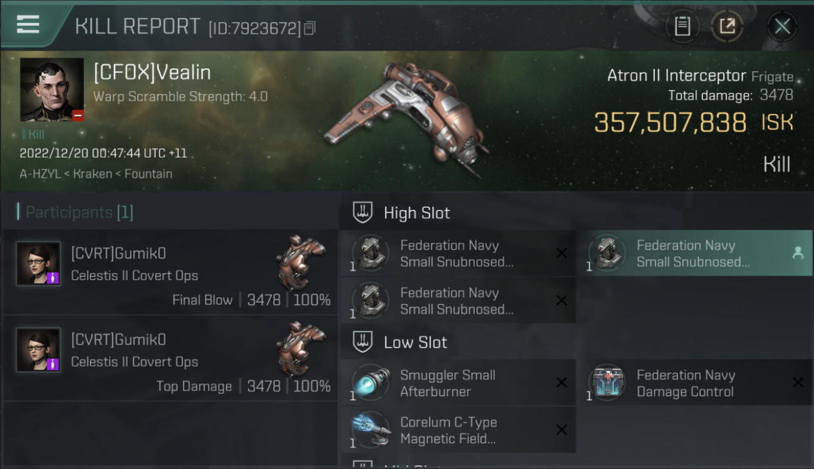
Task: Copy the kill report ID with the copy icon
Action: (x=310, y=28)
